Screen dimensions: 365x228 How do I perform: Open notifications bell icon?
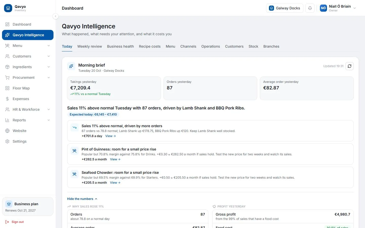point(310,8)
